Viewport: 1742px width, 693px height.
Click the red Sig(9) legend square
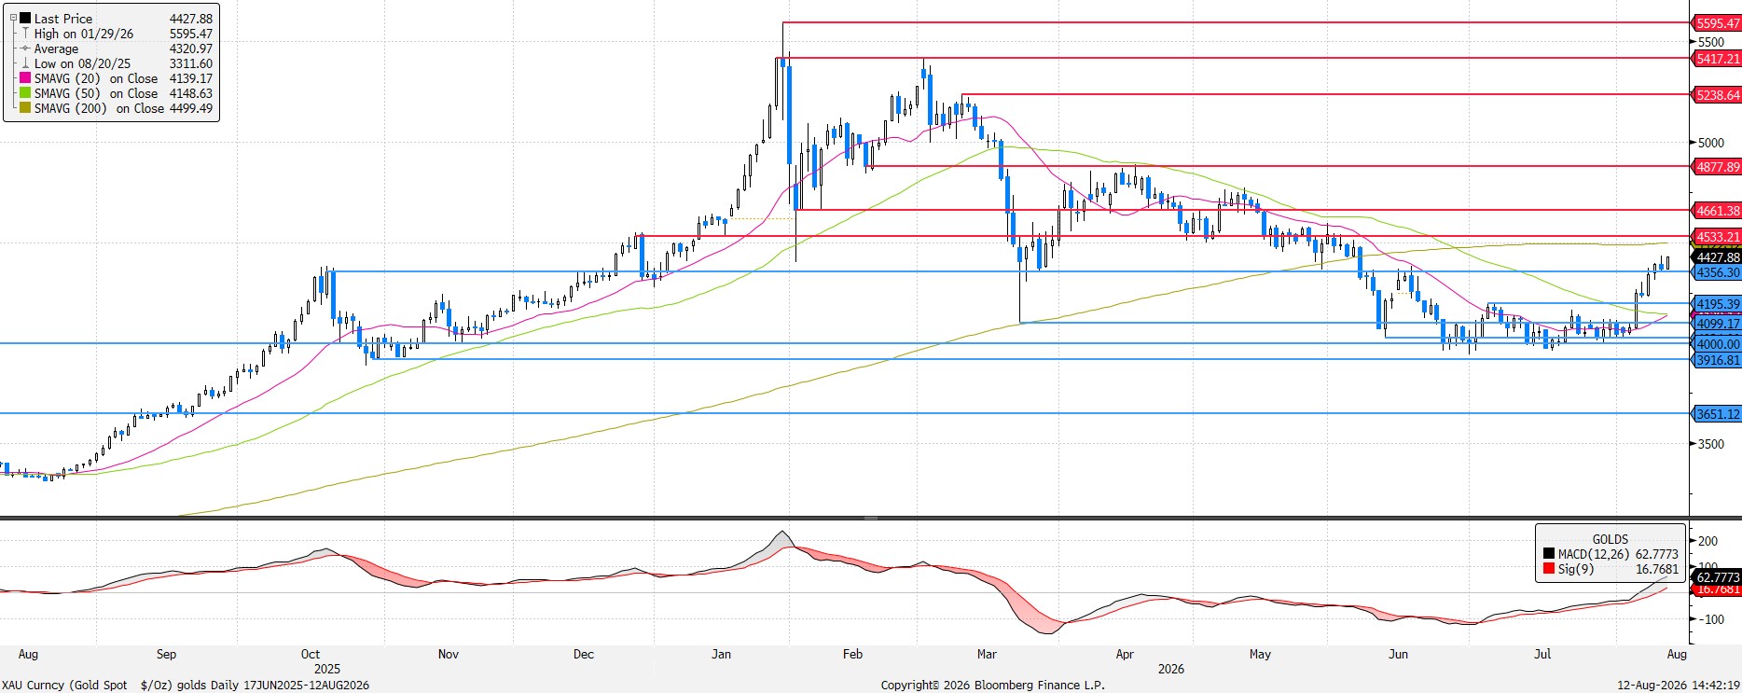[x=1549, y=569]
